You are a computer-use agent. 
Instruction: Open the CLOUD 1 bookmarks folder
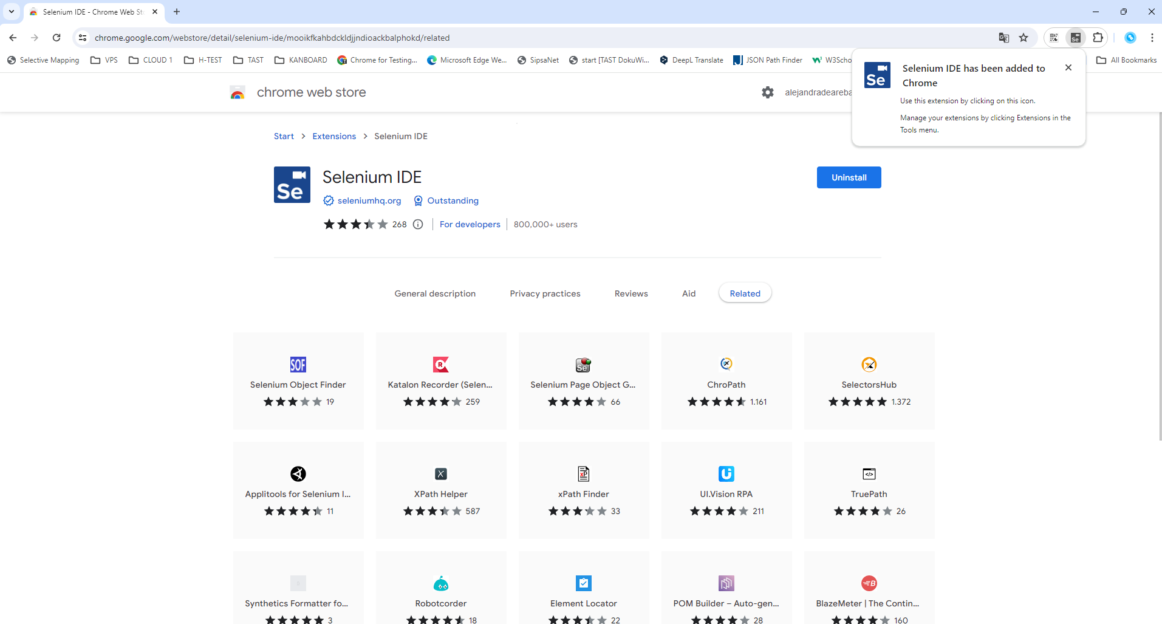point(151,60)
